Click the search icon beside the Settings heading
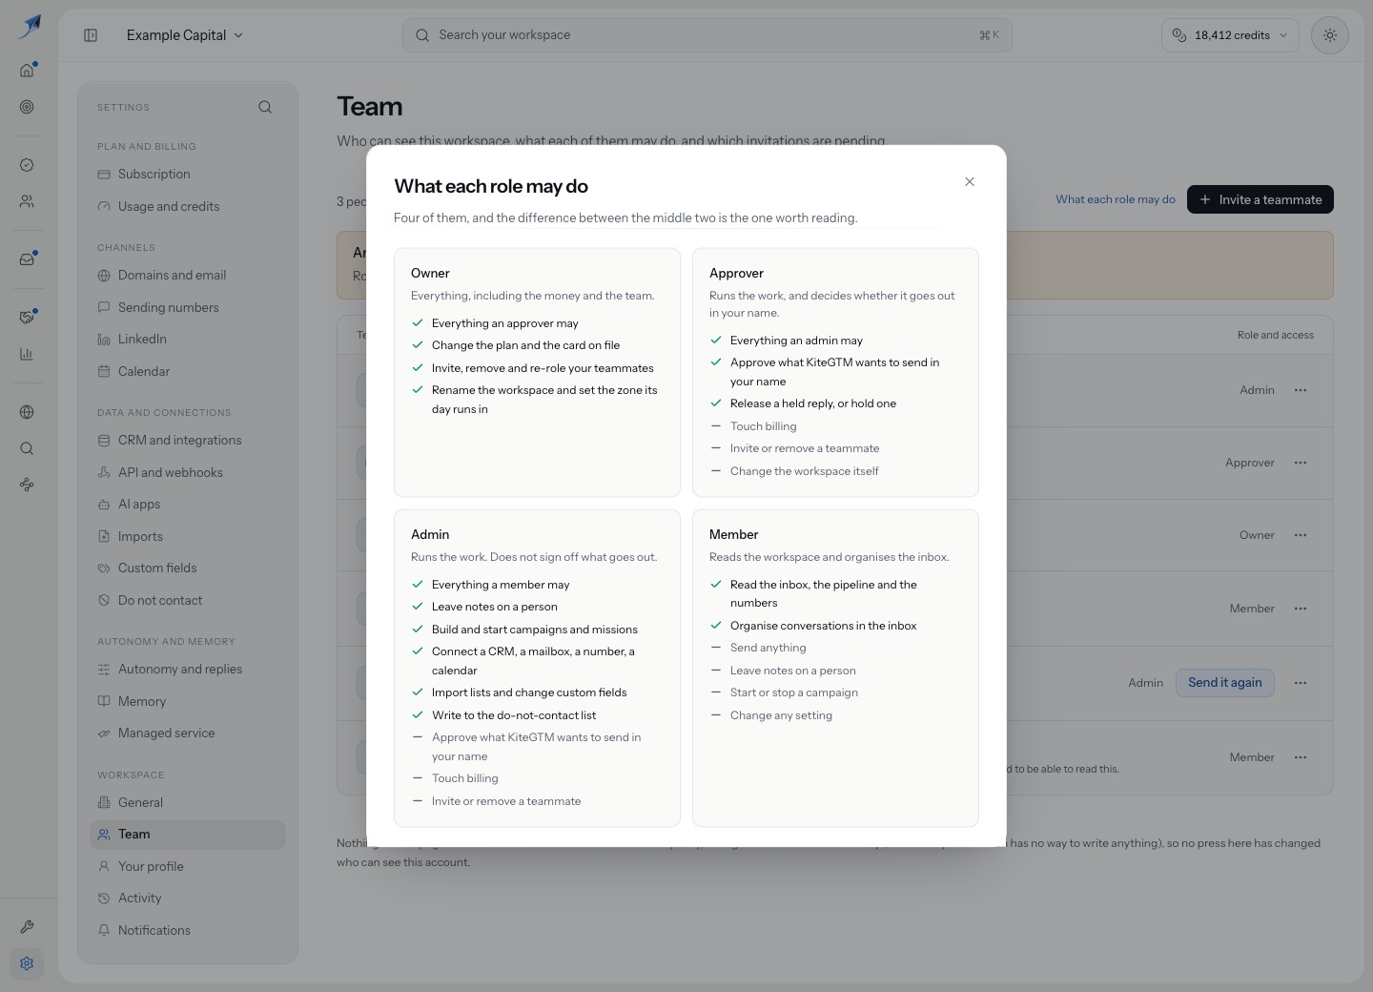The width and height of the screenshot is (1373, 992). pos(265,107)
